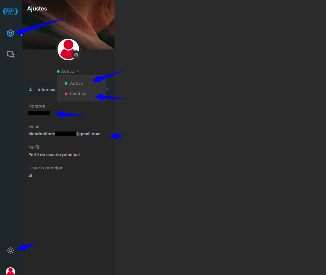Click the Si value under Usuario principal
The height and width of the screenshot is (275, 326).
pyautogui.click(x=30, y=175)
